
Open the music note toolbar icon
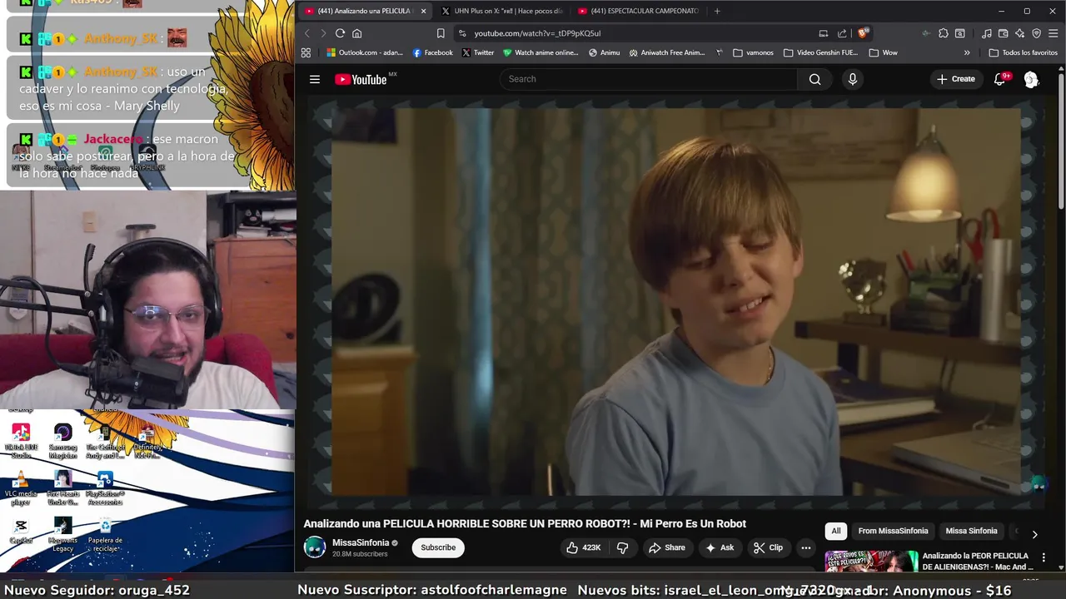[x=987, y=33]
